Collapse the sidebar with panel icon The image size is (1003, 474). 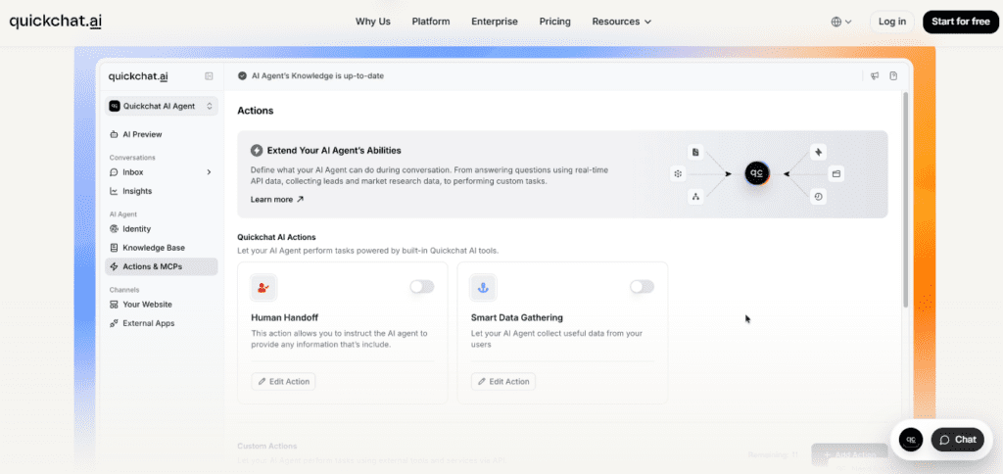(209, 76)
